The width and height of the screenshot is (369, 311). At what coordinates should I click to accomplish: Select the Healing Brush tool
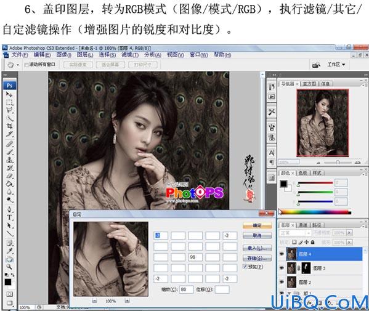[x=9, y=143]
